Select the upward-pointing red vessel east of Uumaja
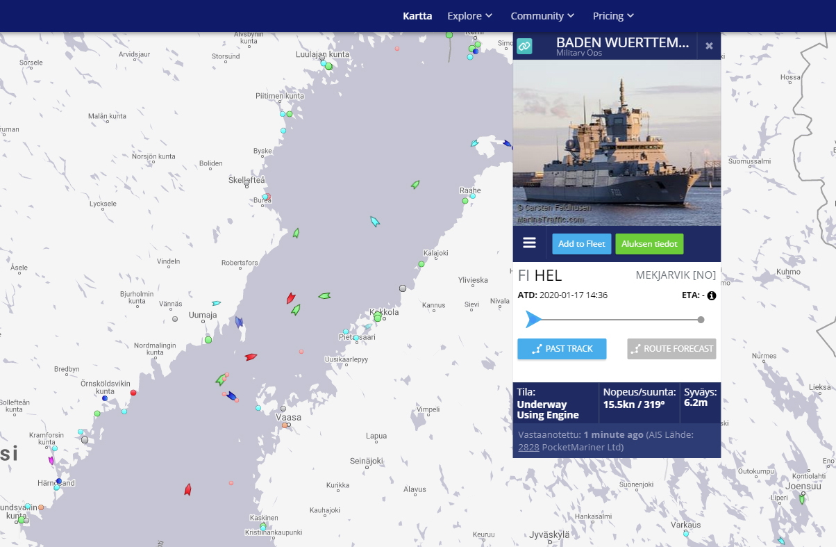836x547 pixels. pyautogui.click(x=291, y=298)
